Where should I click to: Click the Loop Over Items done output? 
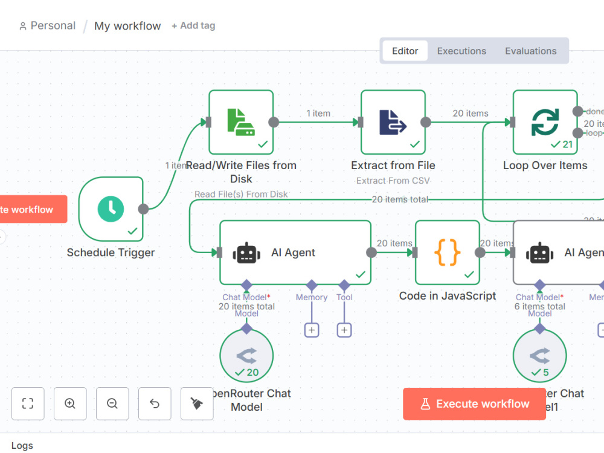pyautogui.click(x=577, y=111)
